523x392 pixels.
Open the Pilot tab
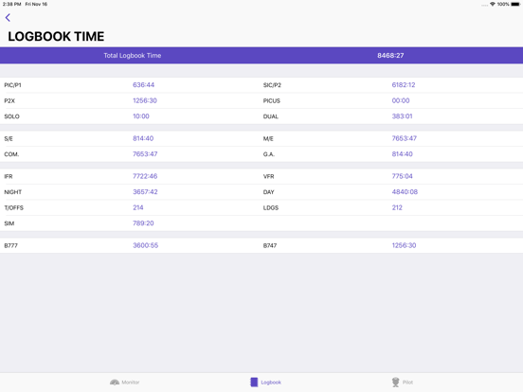tap(403, 383)
